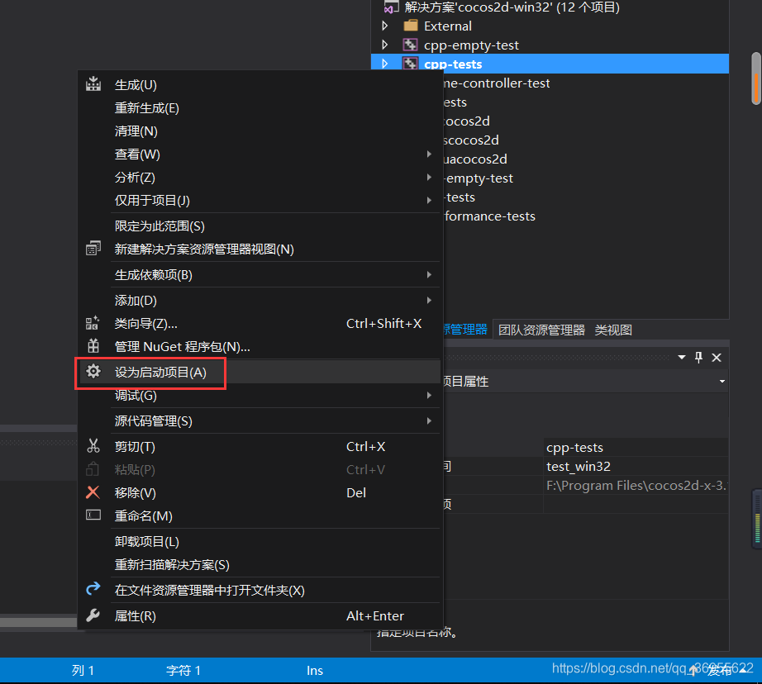The image size is (762, 684).
Task: Click the Solution Explorer vertical scrollbar thumb
Action: (x=756, y=78)
